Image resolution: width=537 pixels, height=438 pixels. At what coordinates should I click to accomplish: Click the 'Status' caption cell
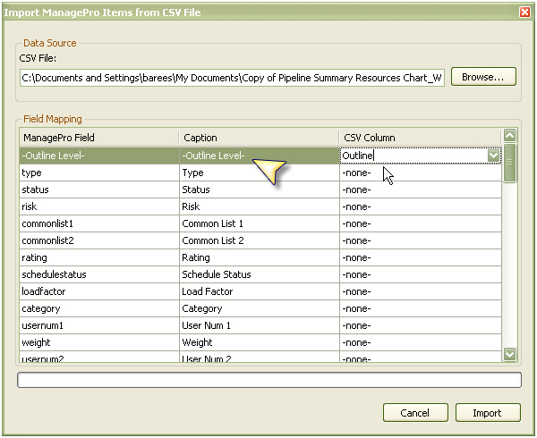click(260, 190)
